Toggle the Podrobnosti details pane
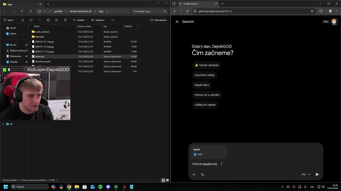Screen dimensions: 341x191 click(x=158, y=20)
